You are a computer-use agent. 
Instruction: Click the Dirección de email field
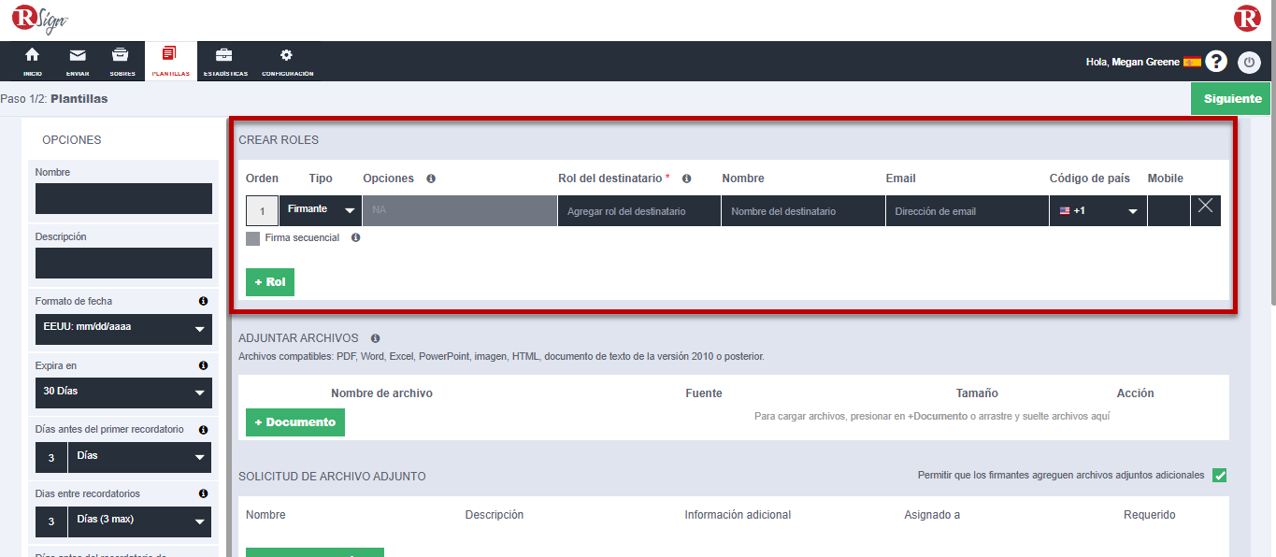(x=967, y=211)
